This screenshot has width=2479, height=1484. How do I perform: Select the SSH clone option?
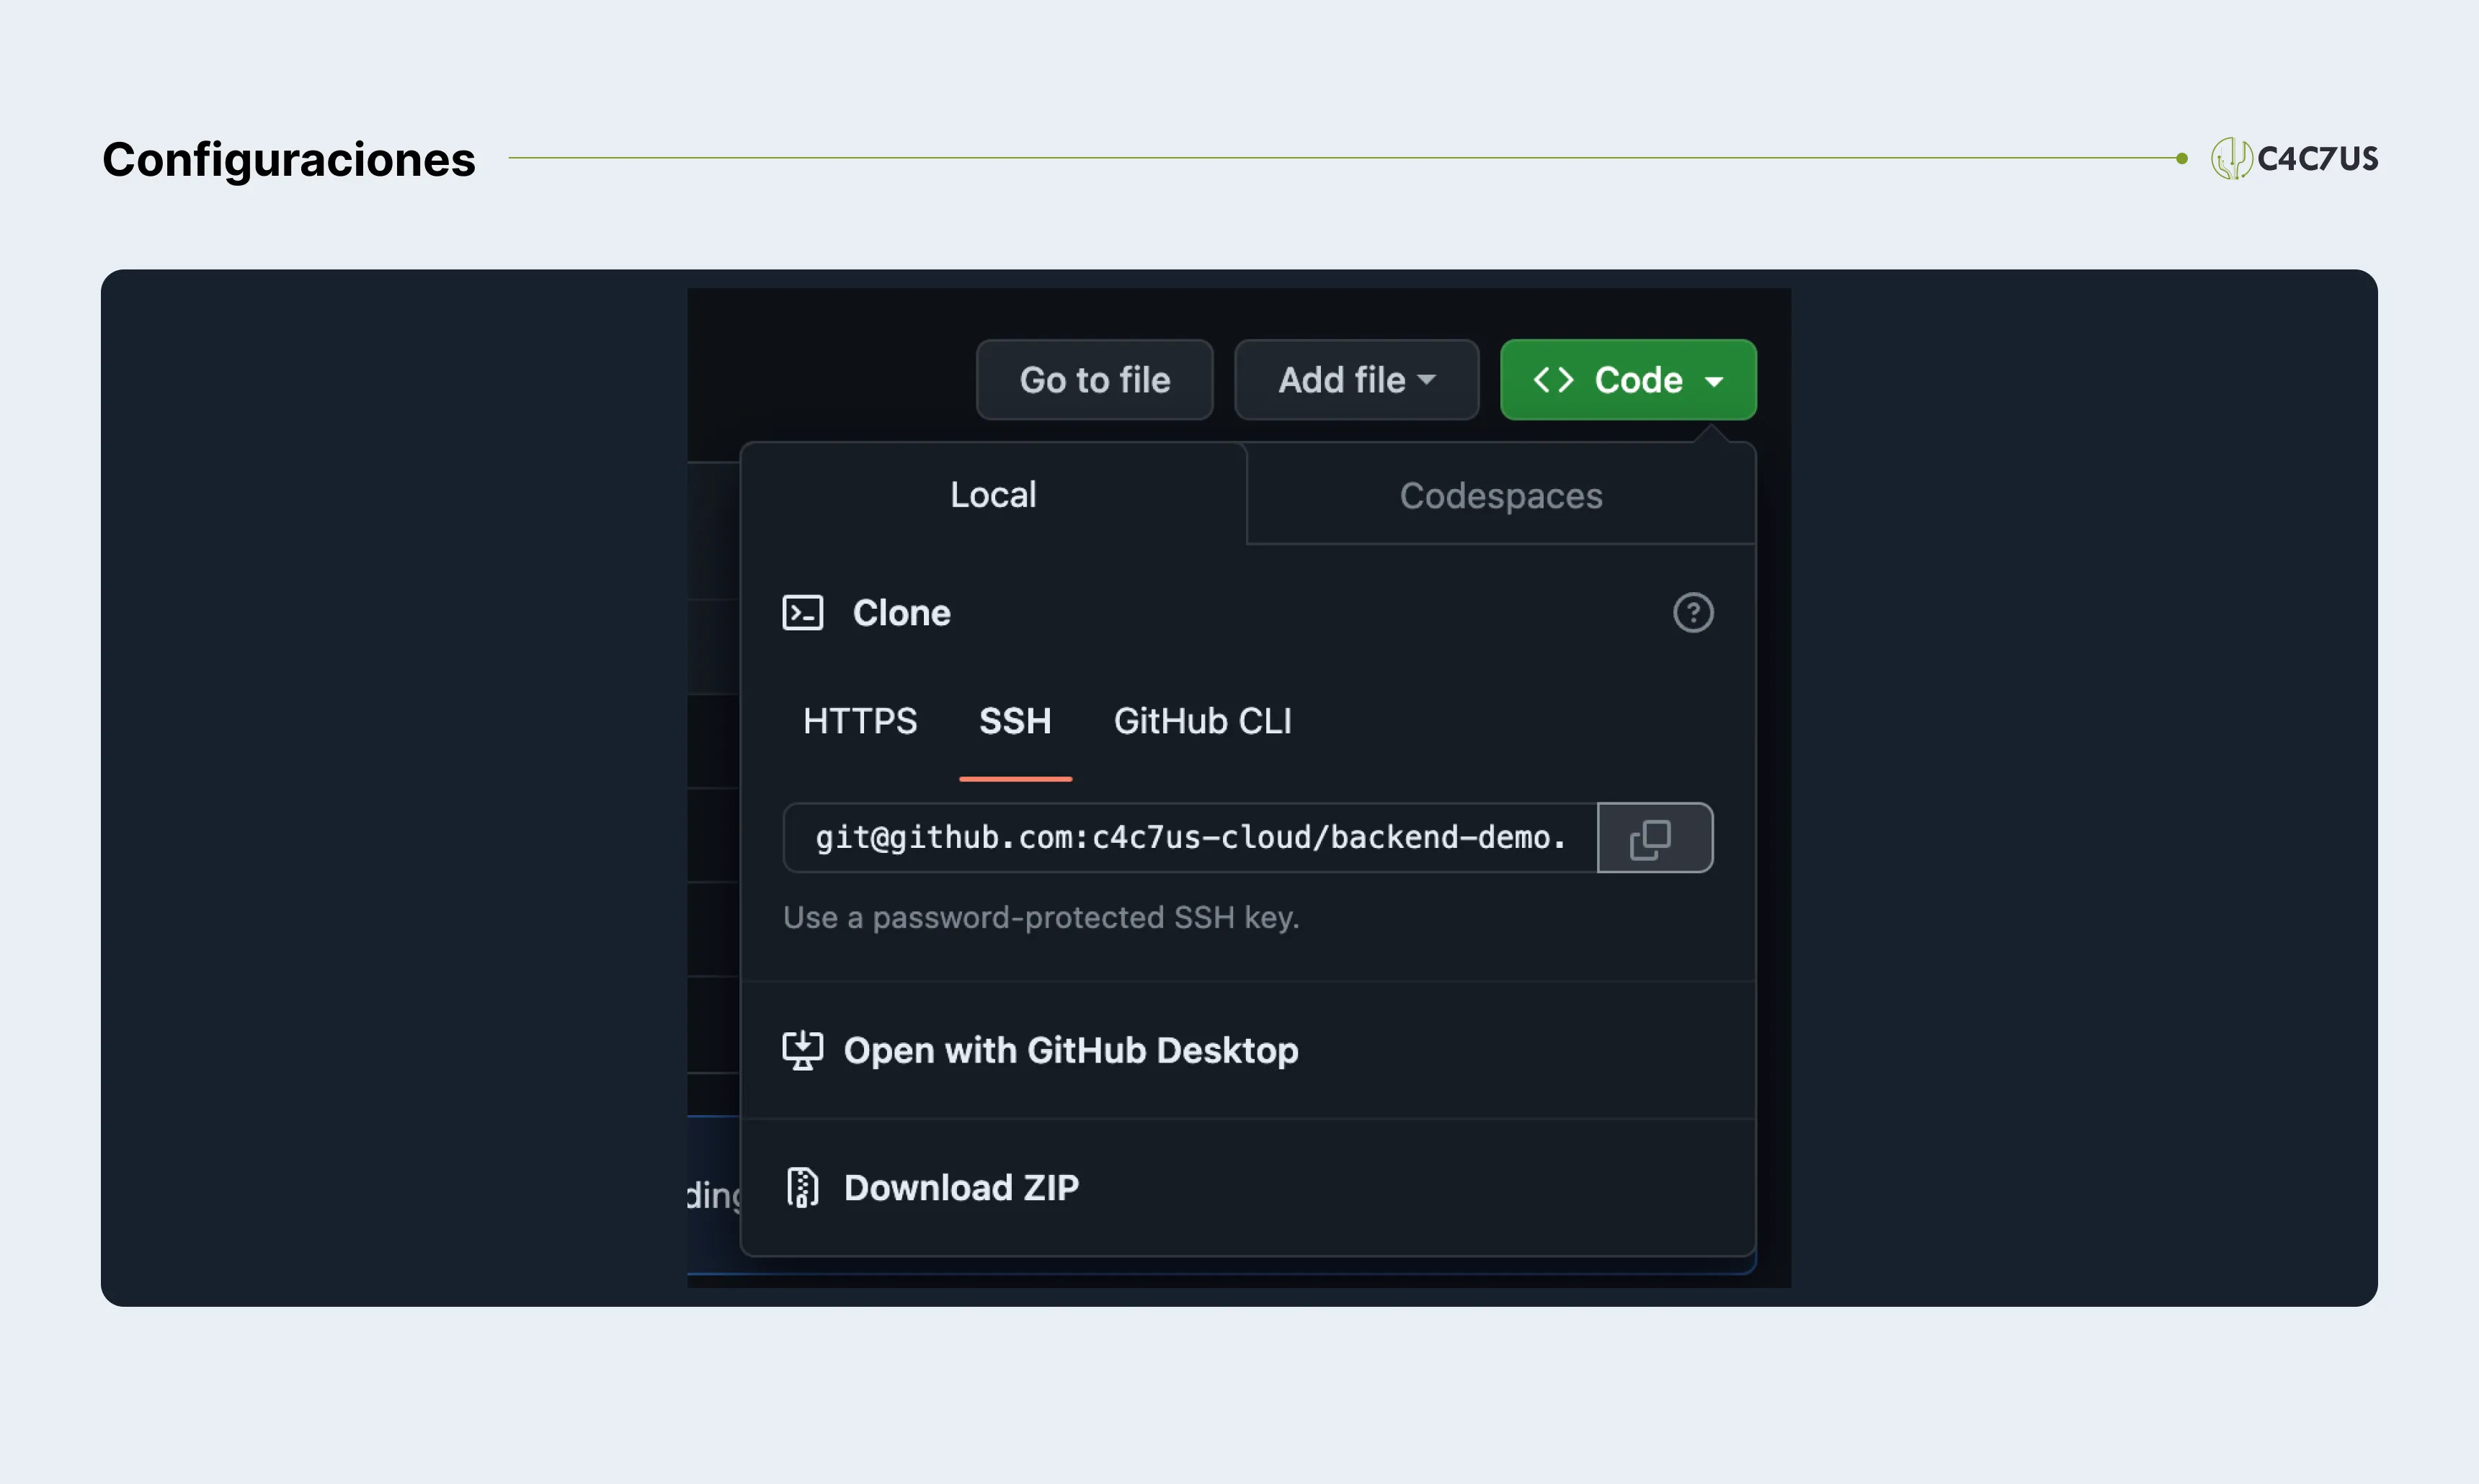(x=1015, y=721)
